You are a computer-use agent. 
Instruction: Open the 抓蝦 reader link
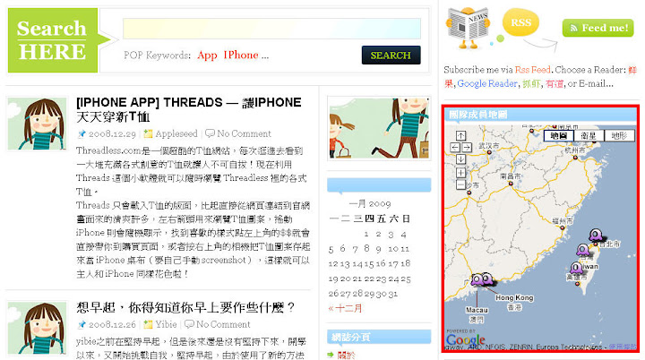coord(531,84)
